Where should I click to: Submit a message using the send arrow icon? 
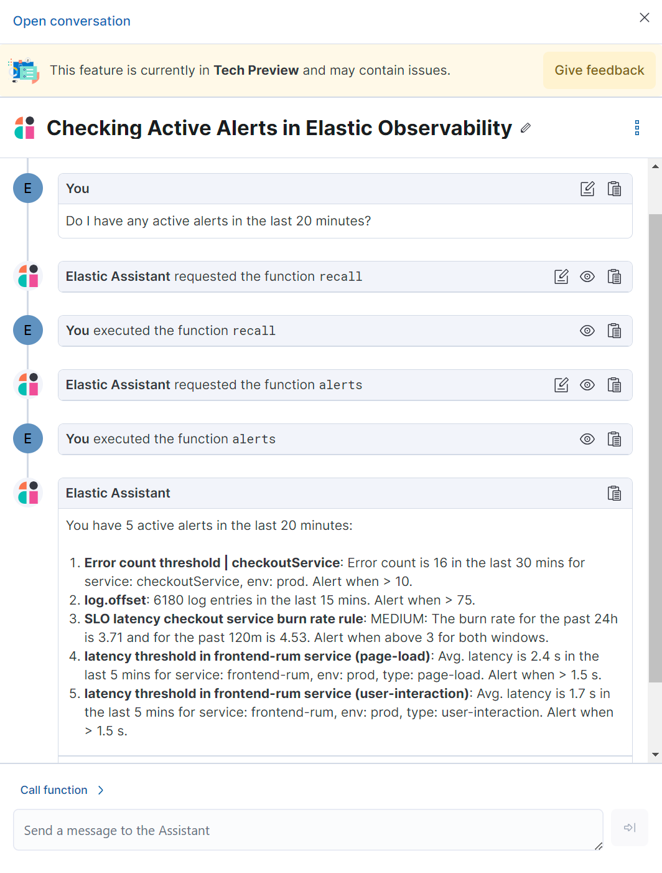pos(630,828)
